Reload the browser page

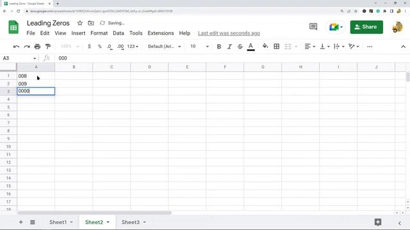(19, 11)
